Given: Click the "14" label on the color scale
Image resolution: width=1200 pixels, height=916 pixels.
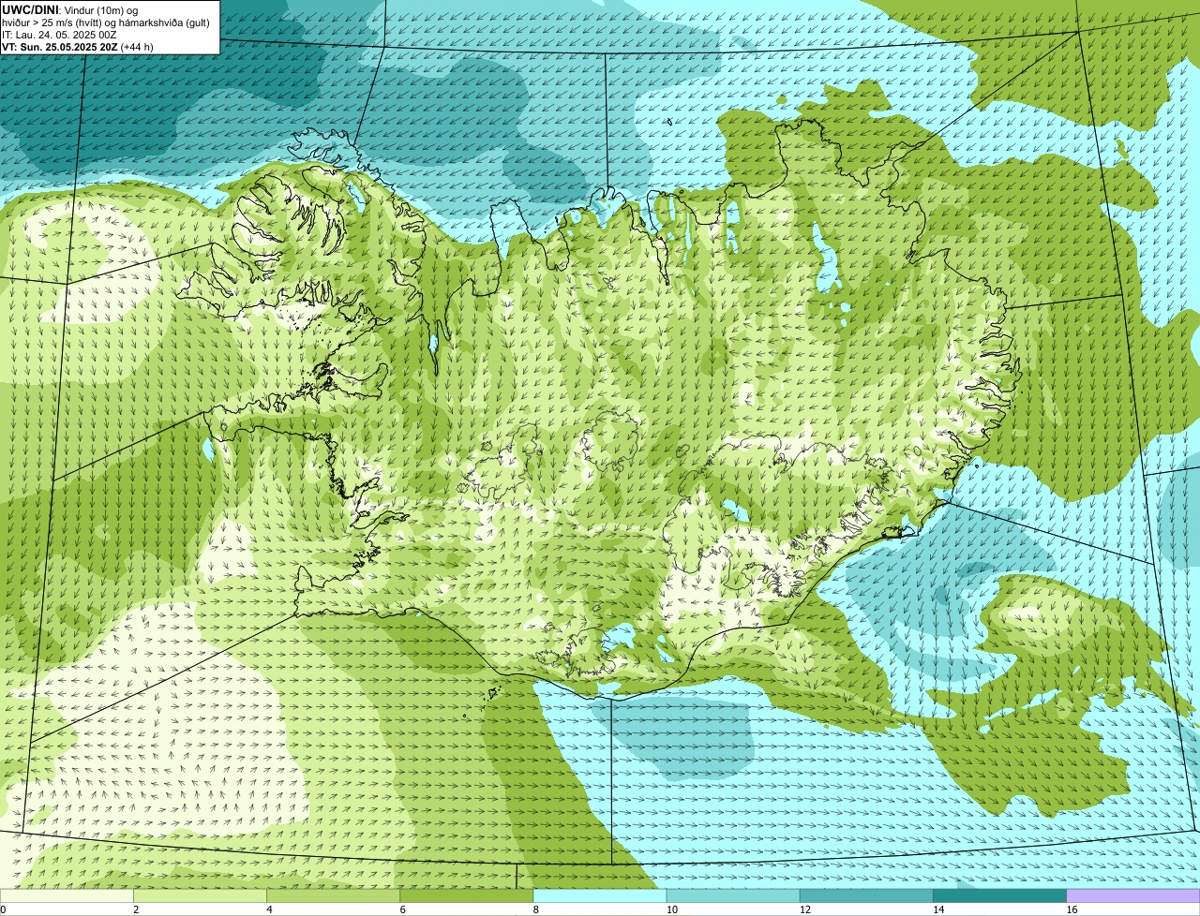Looking at the screenshot, I should point(938,909).
